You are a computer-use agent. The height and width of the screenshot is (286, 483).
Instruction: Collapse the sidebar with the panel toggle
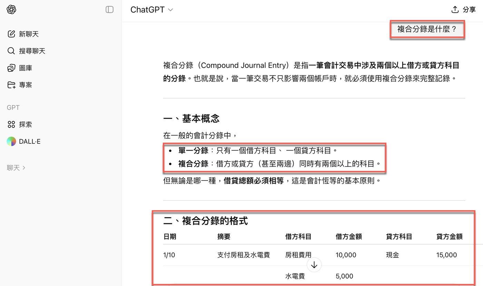click(x=109, y=10)
